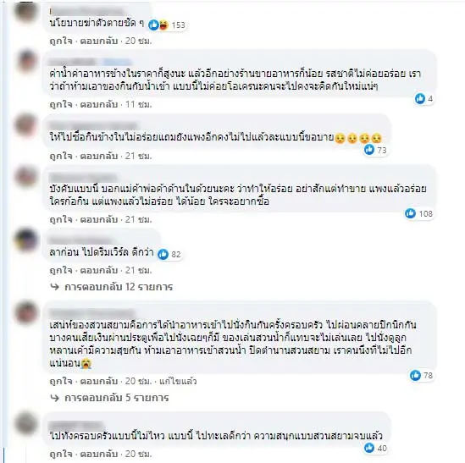Like (ถูกใจ) the comment posted 11 ชม. ago

(61, 104)
